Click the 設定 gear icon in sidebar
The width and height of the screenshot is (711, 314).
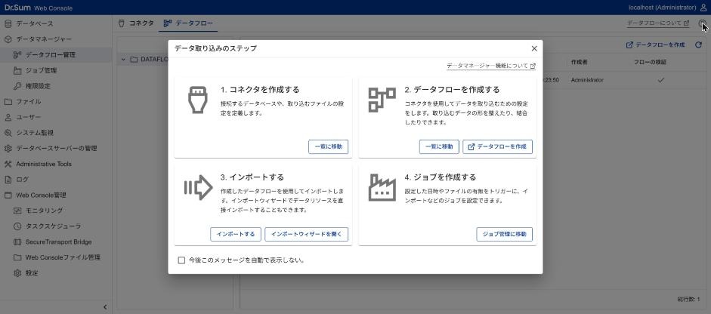pos(17,273)
